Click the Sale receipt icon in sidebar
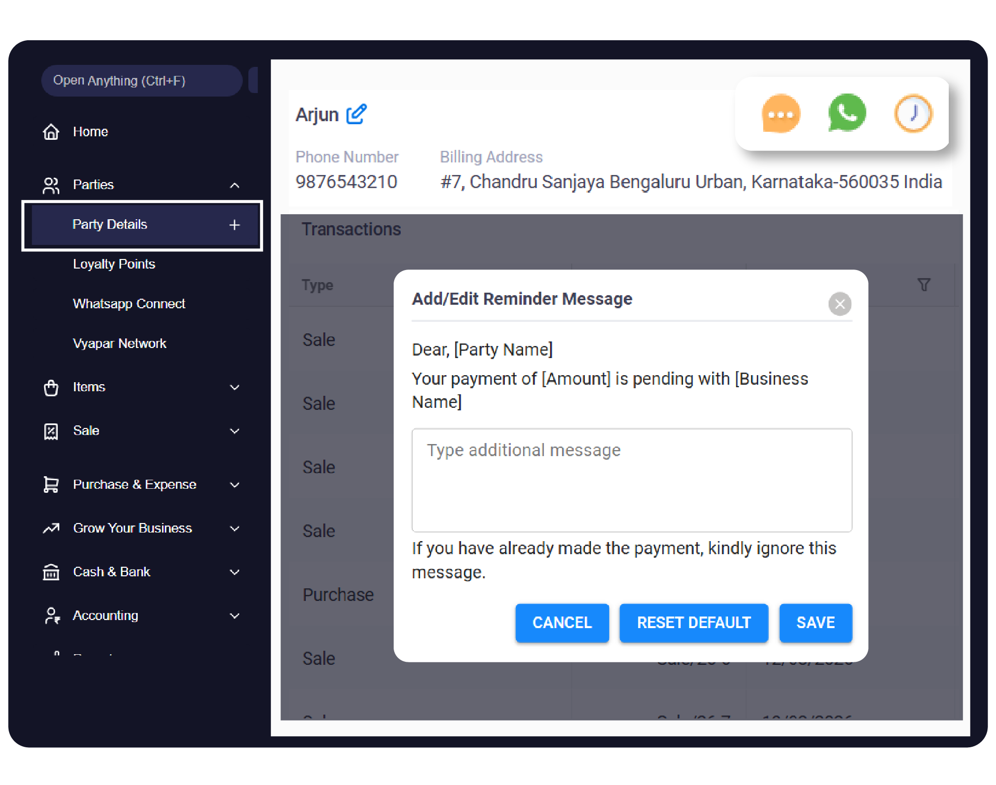This screenshot has width=996, height=785. [x=51, y=431]
